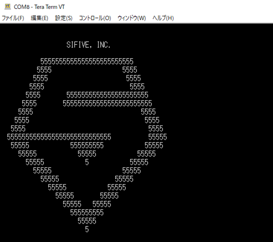Open the ヘルプ(H) menu
The height and width of the screenshot is (242, 273).
click(163, 18)
